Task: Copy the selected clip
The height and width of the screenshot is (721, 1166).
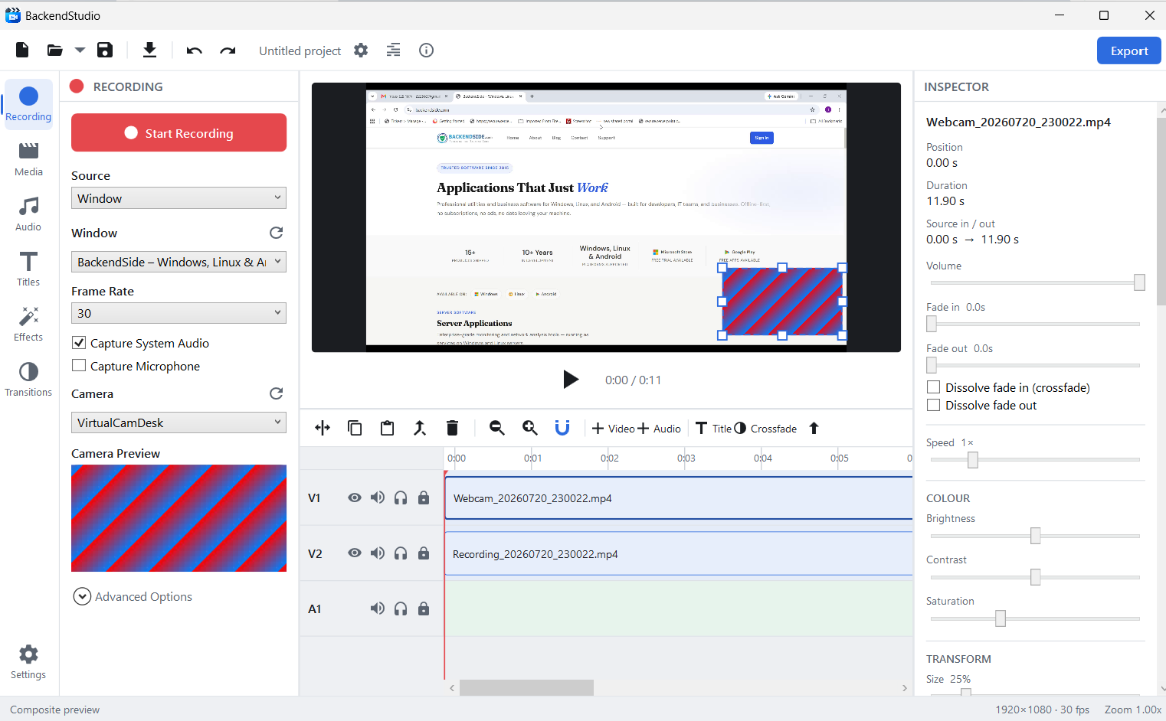Action: pyautogui.click(x=355, y=428)
